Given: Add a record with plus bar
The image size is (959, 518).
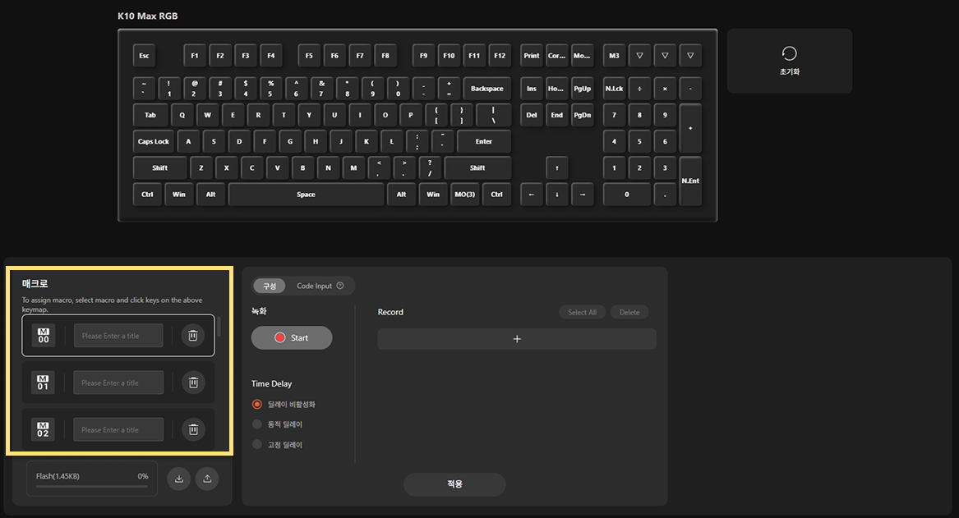Looking at the screenshot, I should coord(517,339).
